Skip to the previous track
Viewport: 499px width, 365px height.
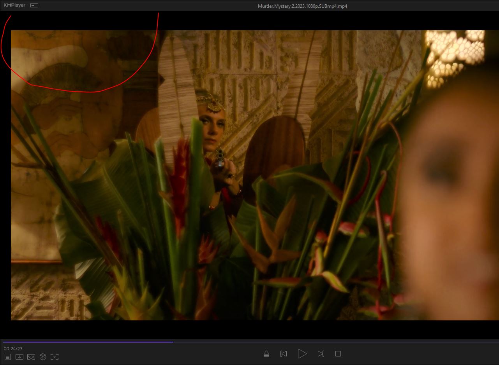pos(284,354)
